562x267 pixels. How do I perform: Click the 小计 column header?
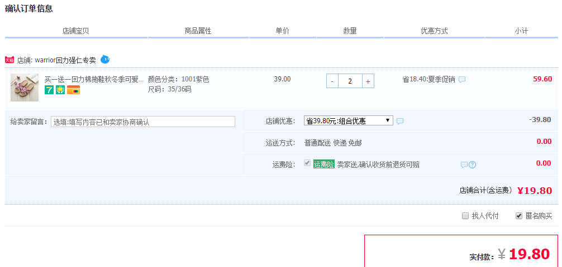click(521, 31)
